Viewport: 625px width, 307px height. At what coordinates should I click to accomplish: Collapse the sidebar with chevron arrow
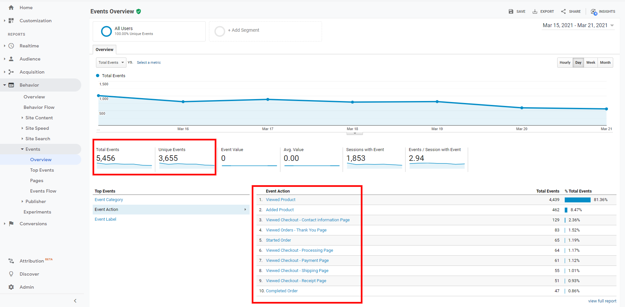click(75, 301)
